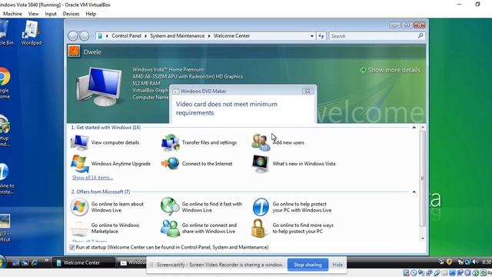Viewport: 492px width, 277px height.
Task: Click the volume speaker tray icon
Action: [475, 262]
